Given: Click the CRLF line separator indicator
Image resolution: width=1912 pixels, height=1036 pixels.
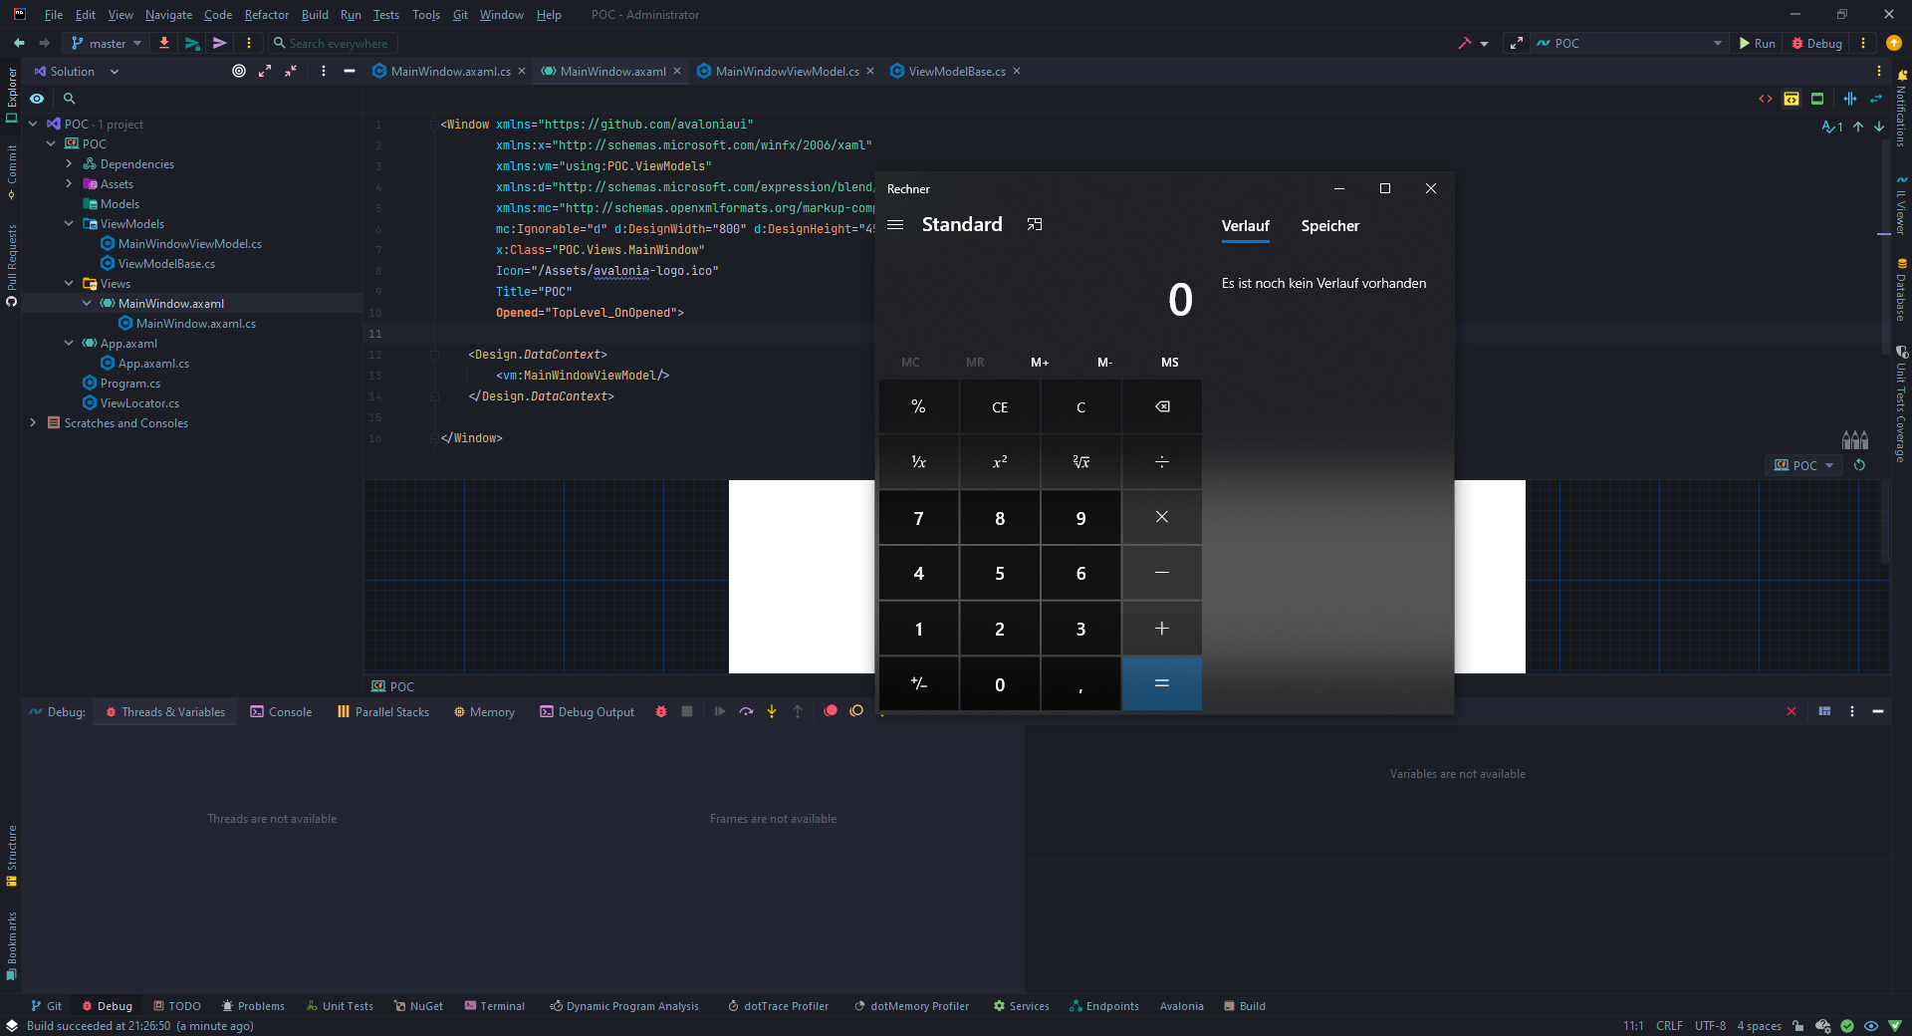Looking at the screenshot, I should tap(1669, 1026).
